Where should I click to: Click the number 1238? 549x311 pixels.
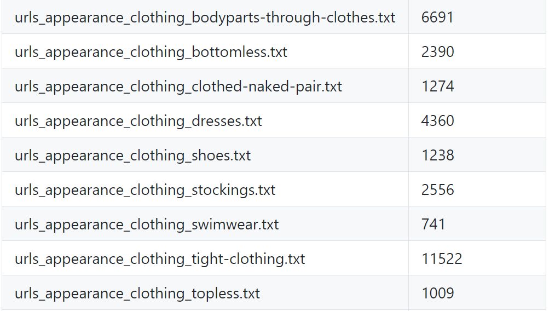437,155
